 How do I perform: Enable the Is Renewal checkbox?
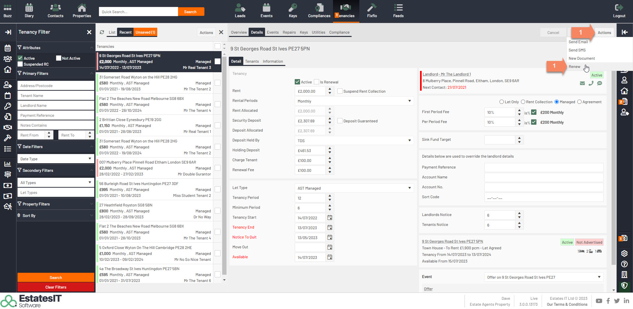[x=316, y=82]
